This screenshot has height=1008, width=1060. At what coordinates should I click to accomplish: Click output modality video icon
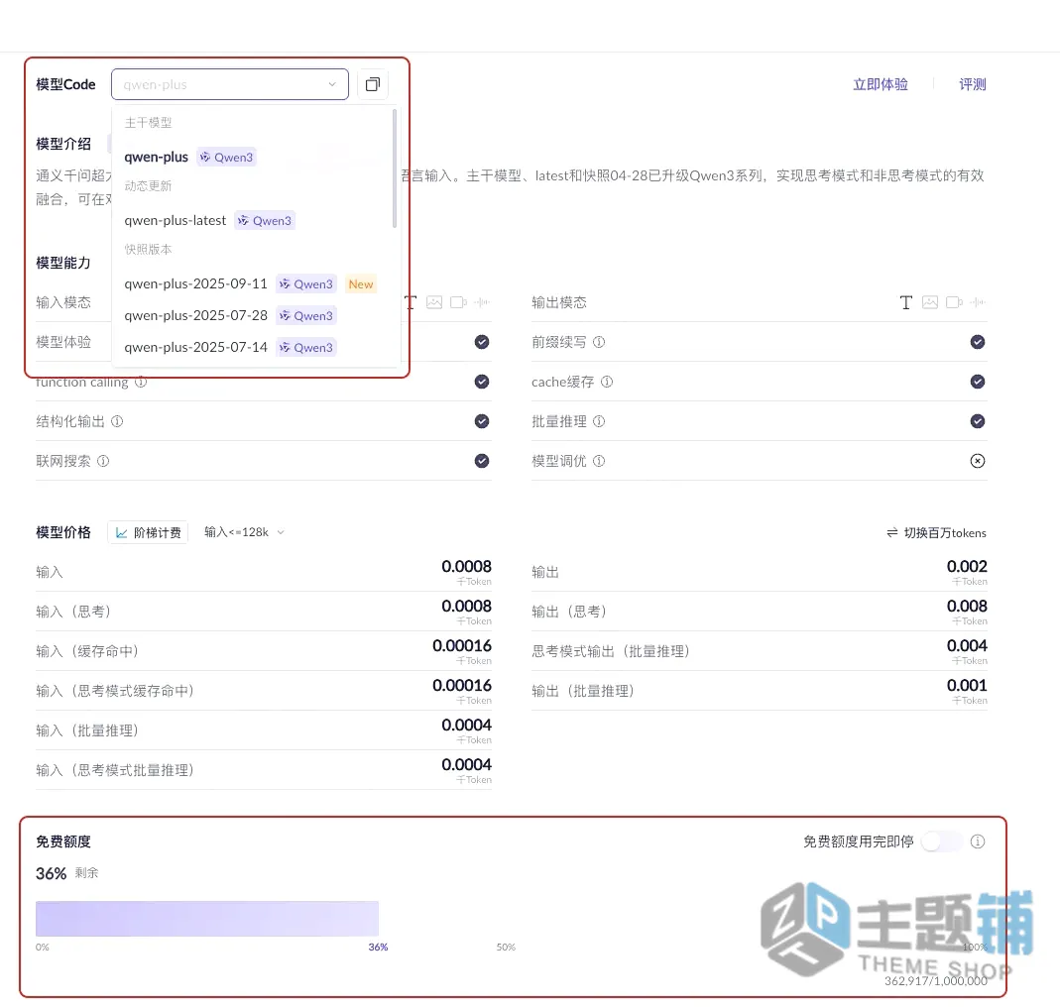pos(955,302)
